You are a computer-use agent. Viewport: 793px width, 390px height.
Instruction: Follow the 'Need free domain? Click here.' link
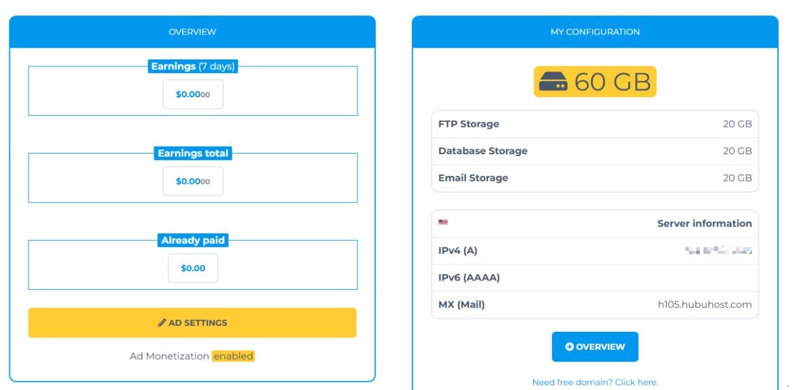(595, 382)
